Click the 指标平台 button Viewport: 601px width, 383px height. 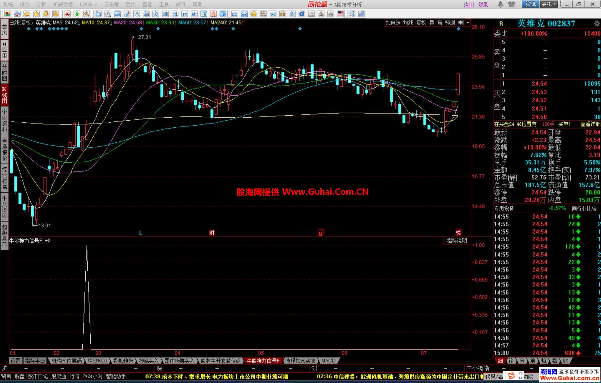pos(35,361)
